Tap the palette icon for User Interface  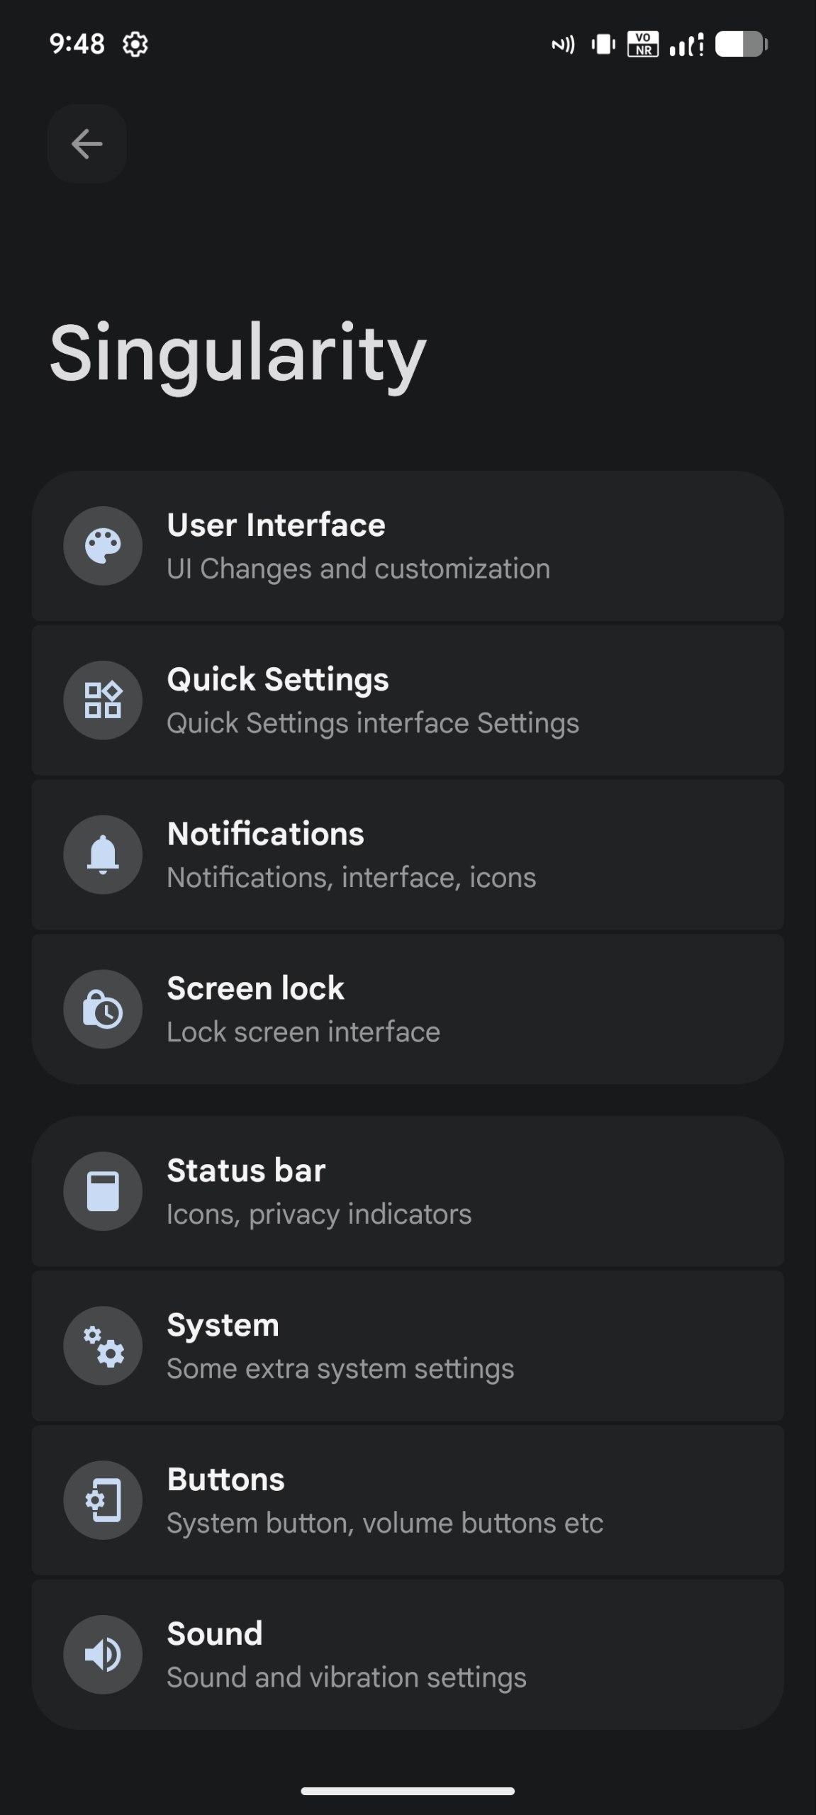pos(103,546)
